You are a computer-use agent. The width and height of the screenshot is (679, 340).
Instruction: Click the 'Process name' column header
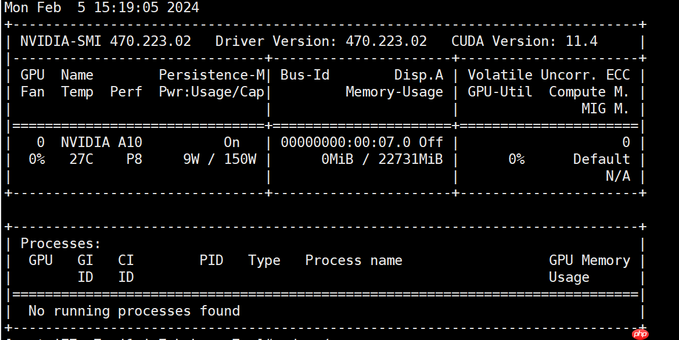pos(354,260)
